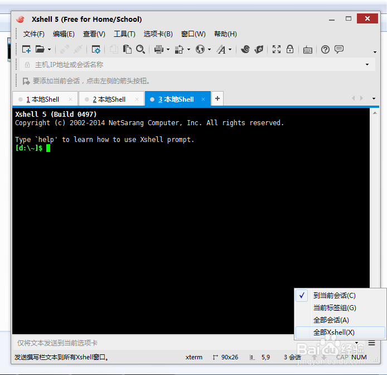
Task: Close tab 3 本地Shell
Action: [x=204, y=99]
